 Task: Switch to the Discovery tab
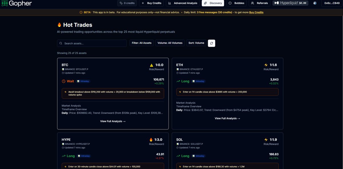point(213,3)
